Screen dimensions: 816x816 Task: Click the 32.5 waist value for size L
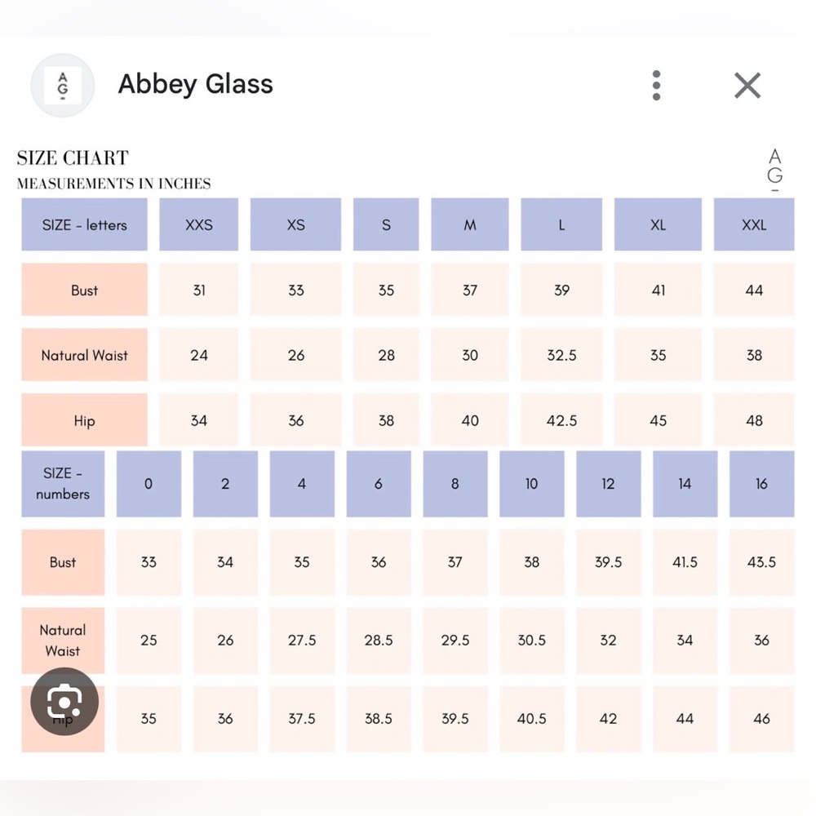(561, 354)
